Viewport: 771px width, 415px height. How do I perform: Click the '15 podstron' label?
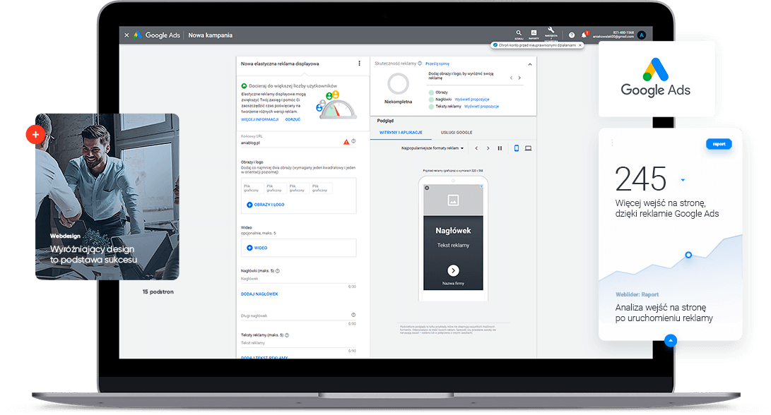pos(158,291)
